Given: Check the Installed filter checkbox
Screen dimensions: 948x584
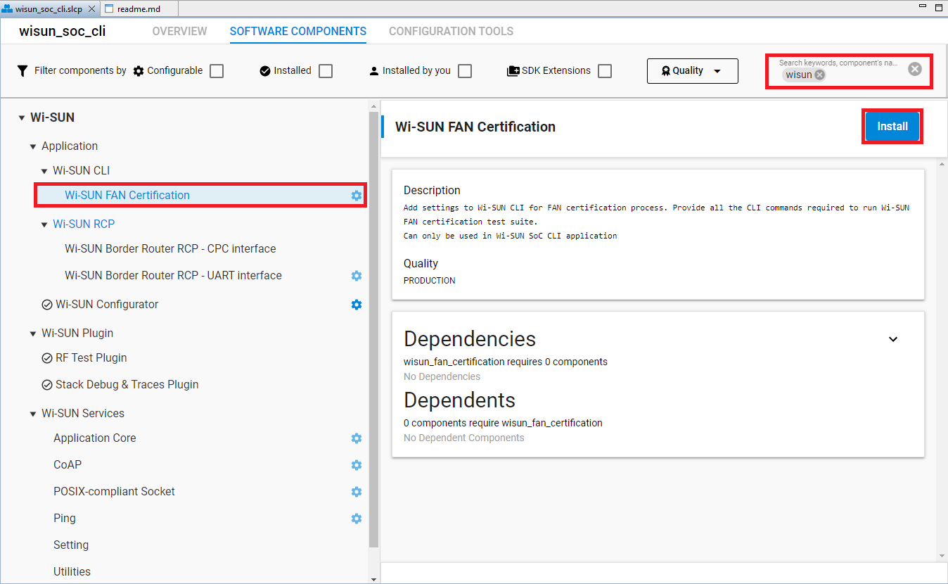Looking at the screenshot, I should click(x=325, y=70).
